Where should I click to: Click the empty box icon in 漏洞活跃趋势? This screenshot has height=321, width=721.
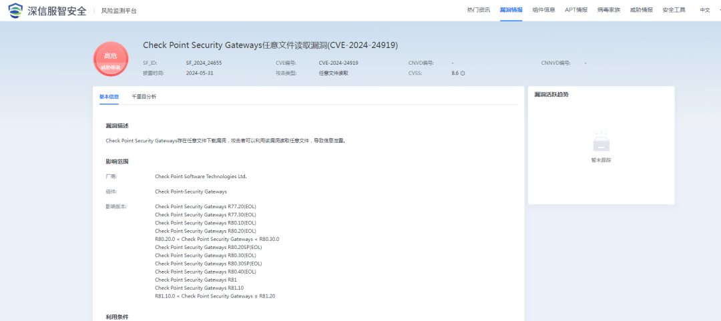coord(601,143)
